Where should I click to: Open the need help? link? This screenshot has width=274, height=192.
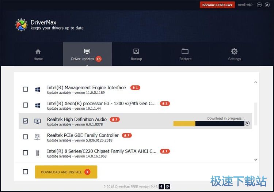pyautogui.click(x=245, y=5)
